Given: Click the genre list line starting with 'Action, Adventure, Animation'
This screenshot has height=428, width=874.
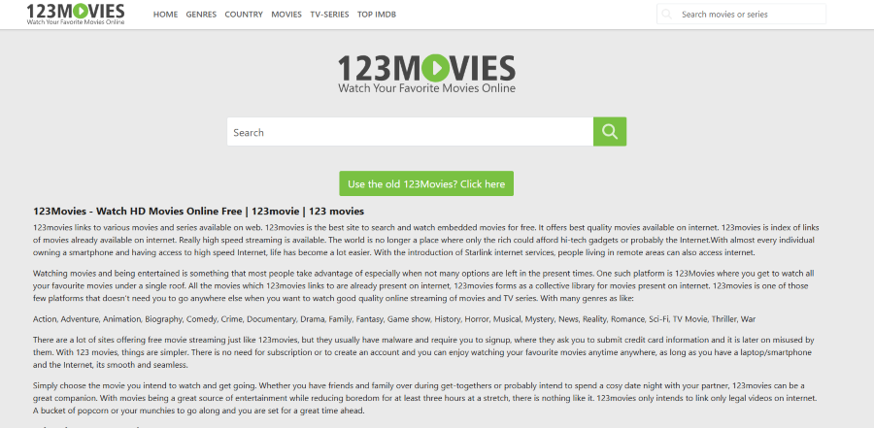Looking at the screenshot, I should point(394,319).
